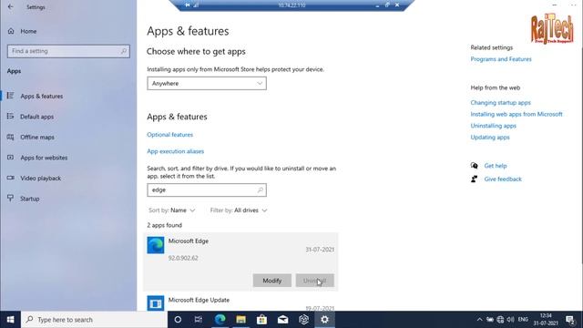
Task: Open Video playback section
Action: tap(40, 179)
